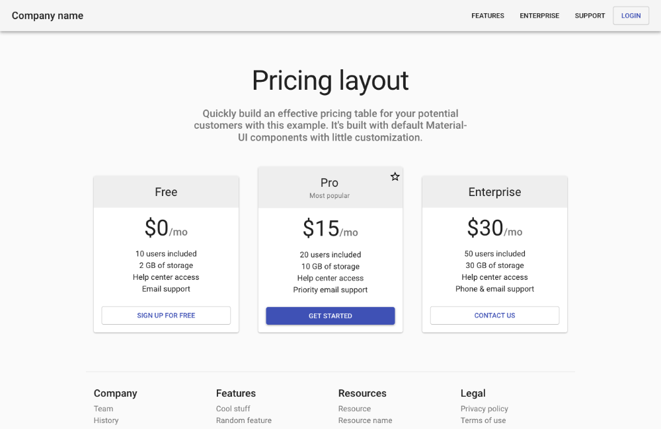Image resolution: width=661 pixels, height=429 pixels.
Task: Click the Login button
Action: point(631,16)
